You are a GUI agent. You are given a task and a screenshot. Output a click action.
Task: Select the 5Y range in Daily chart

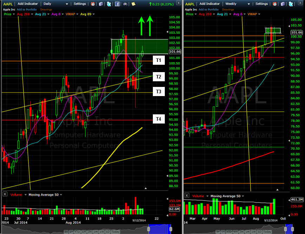pyautogui.click(x=66, y=232)
